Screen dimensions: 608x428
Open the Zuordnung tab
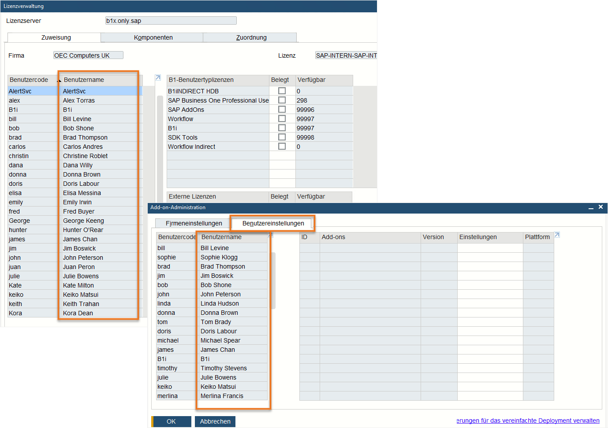coord(250,37)
